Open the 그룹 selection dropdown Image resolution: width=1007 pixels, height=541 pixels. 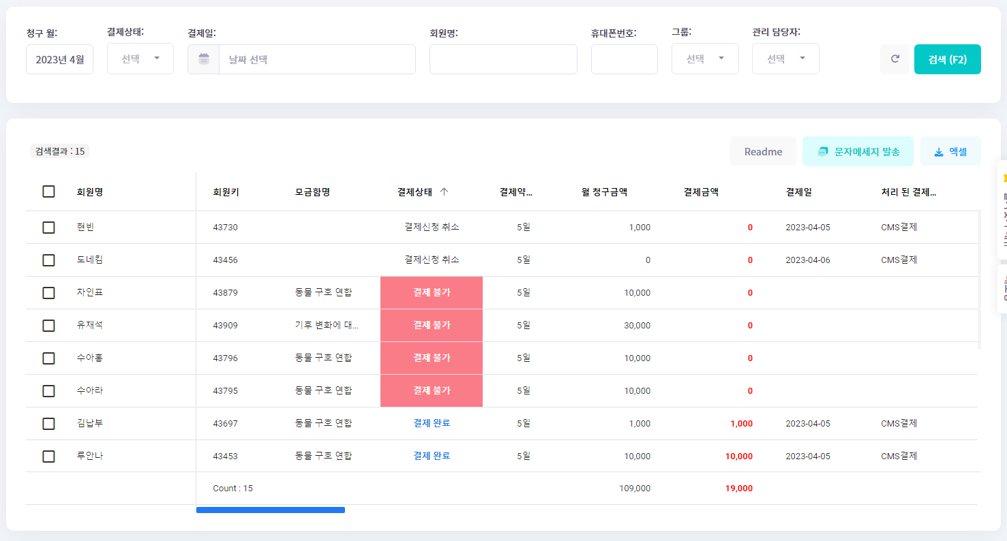coord(705,59)
